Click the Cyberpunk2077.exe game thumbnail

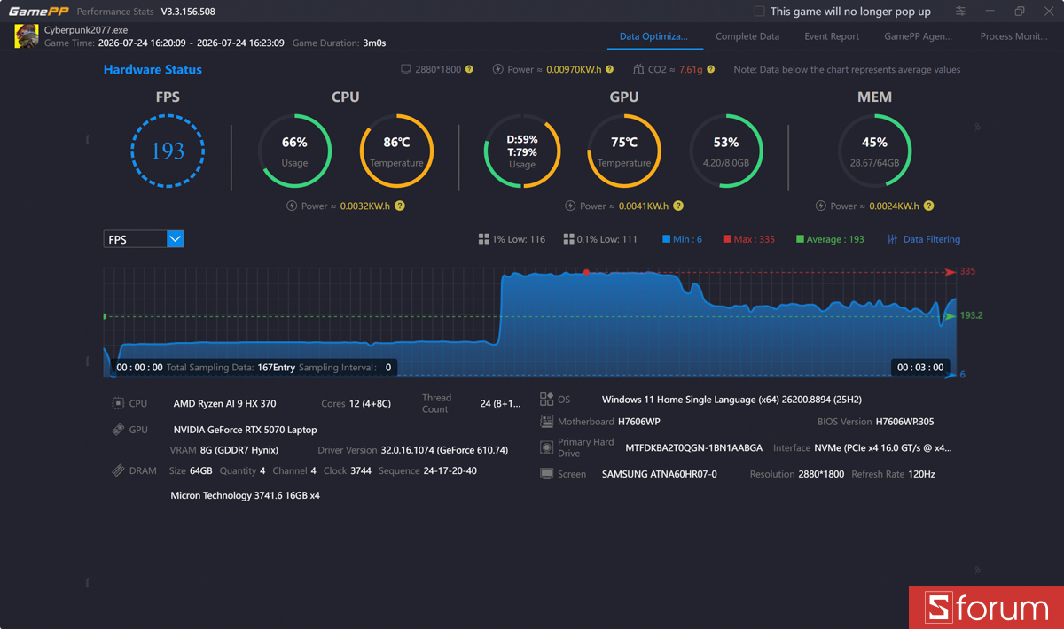[x=27, y=36]
